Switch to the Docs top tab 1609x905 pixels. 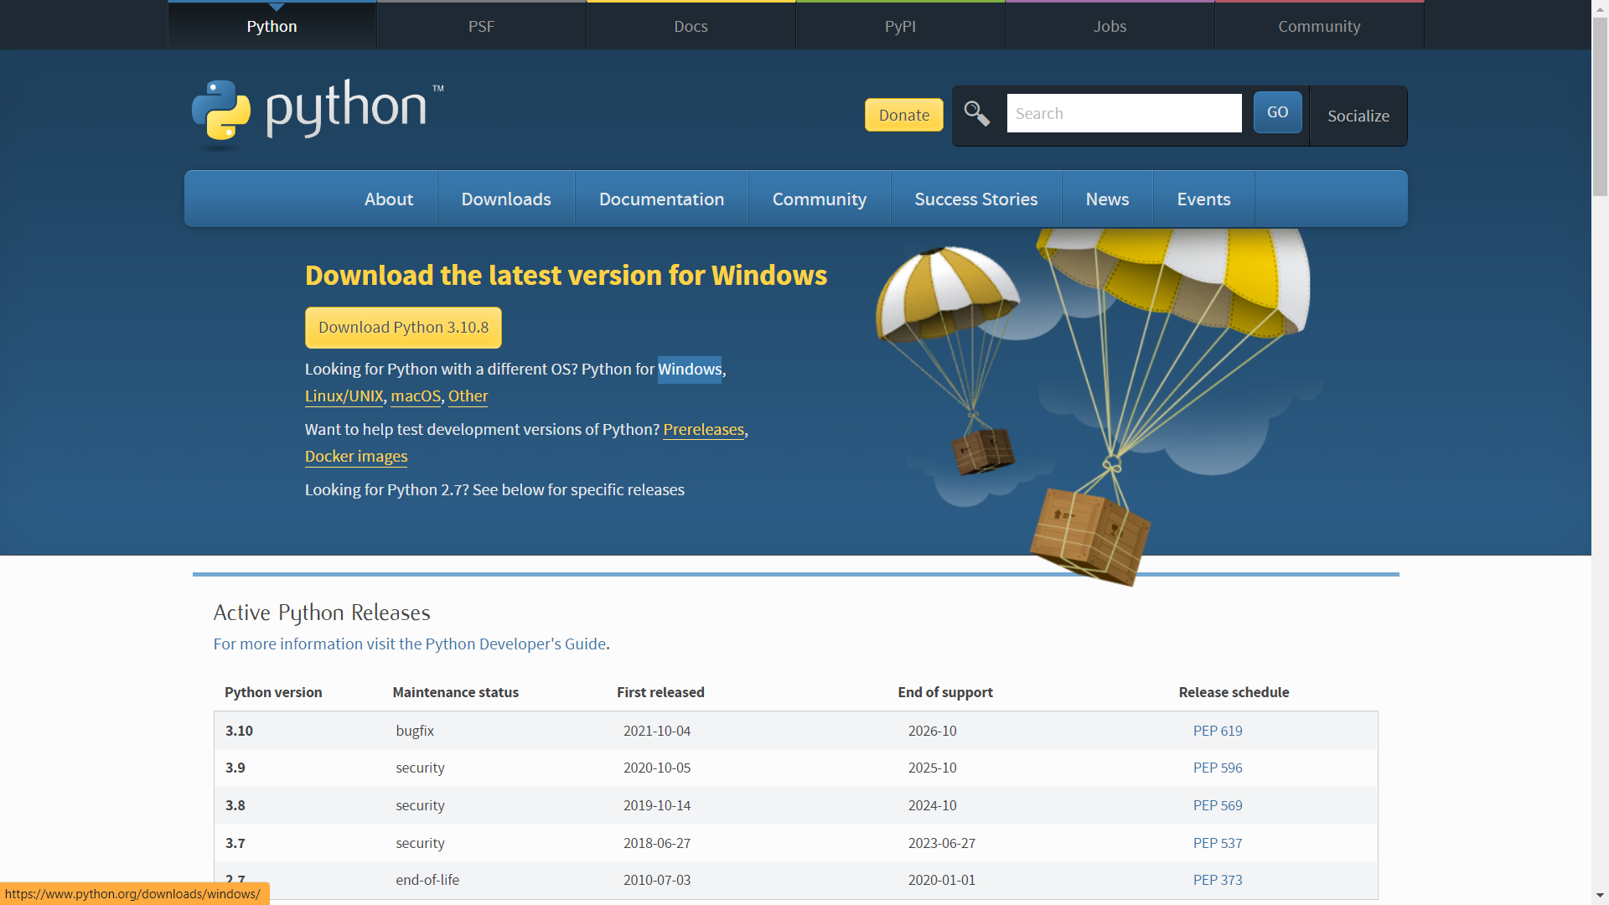pyautogui.click(x=691, y=26)
